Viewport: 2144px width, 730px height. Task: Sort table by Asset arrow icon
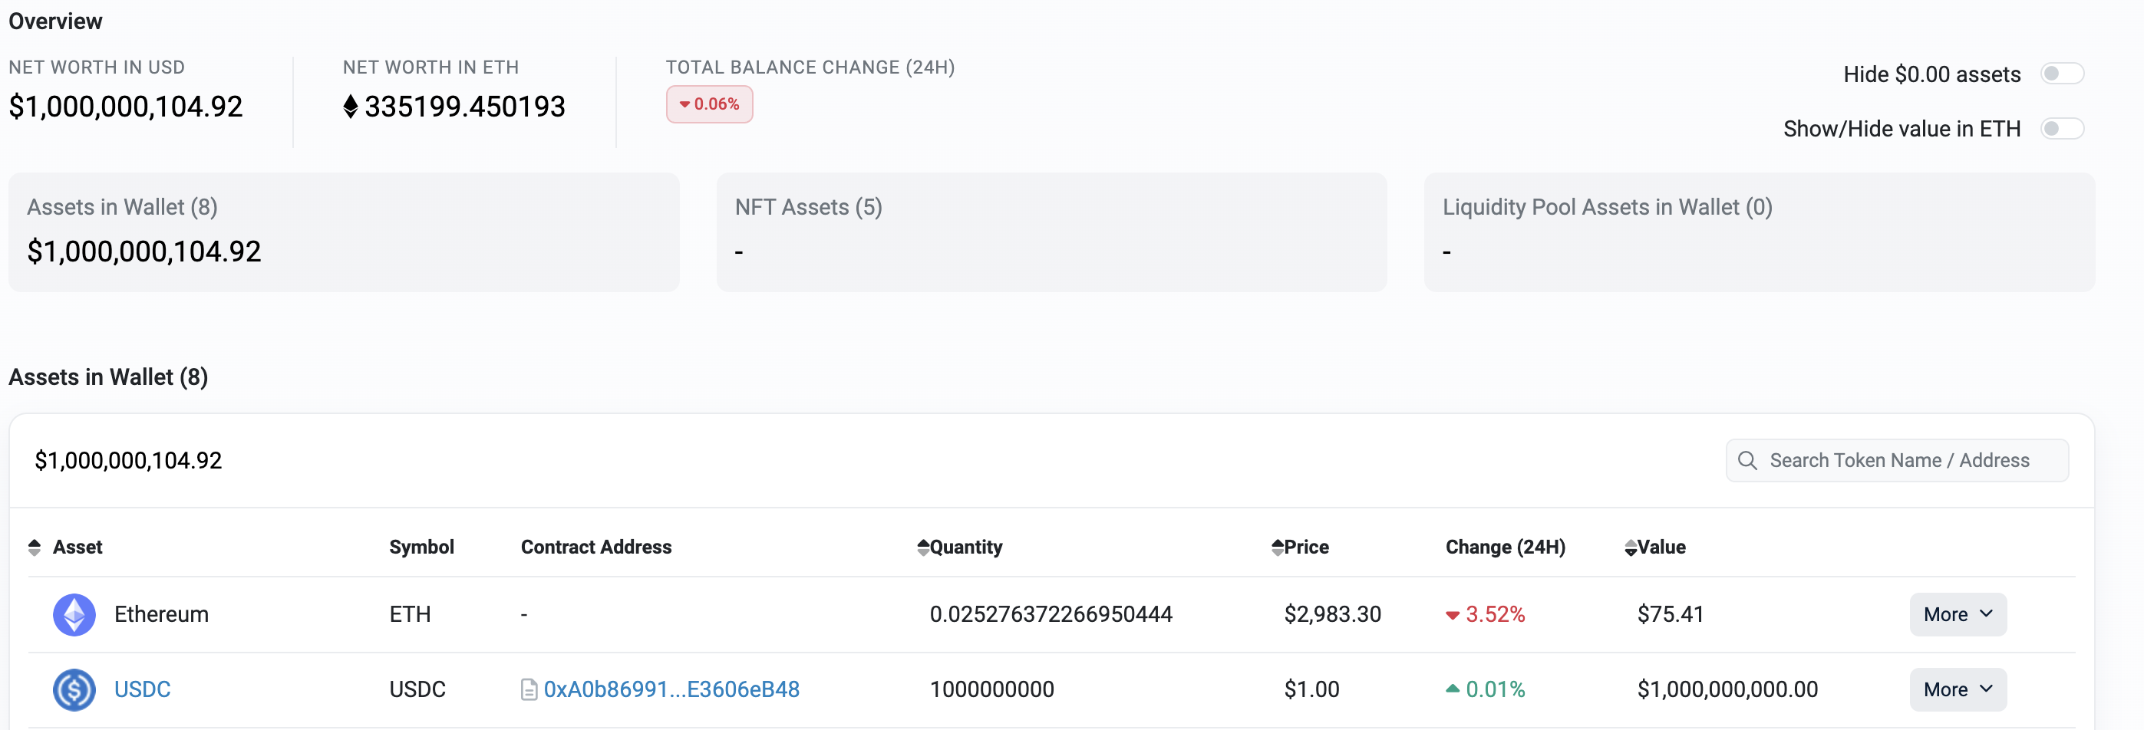pyautogui.click(x=34, y=547)
